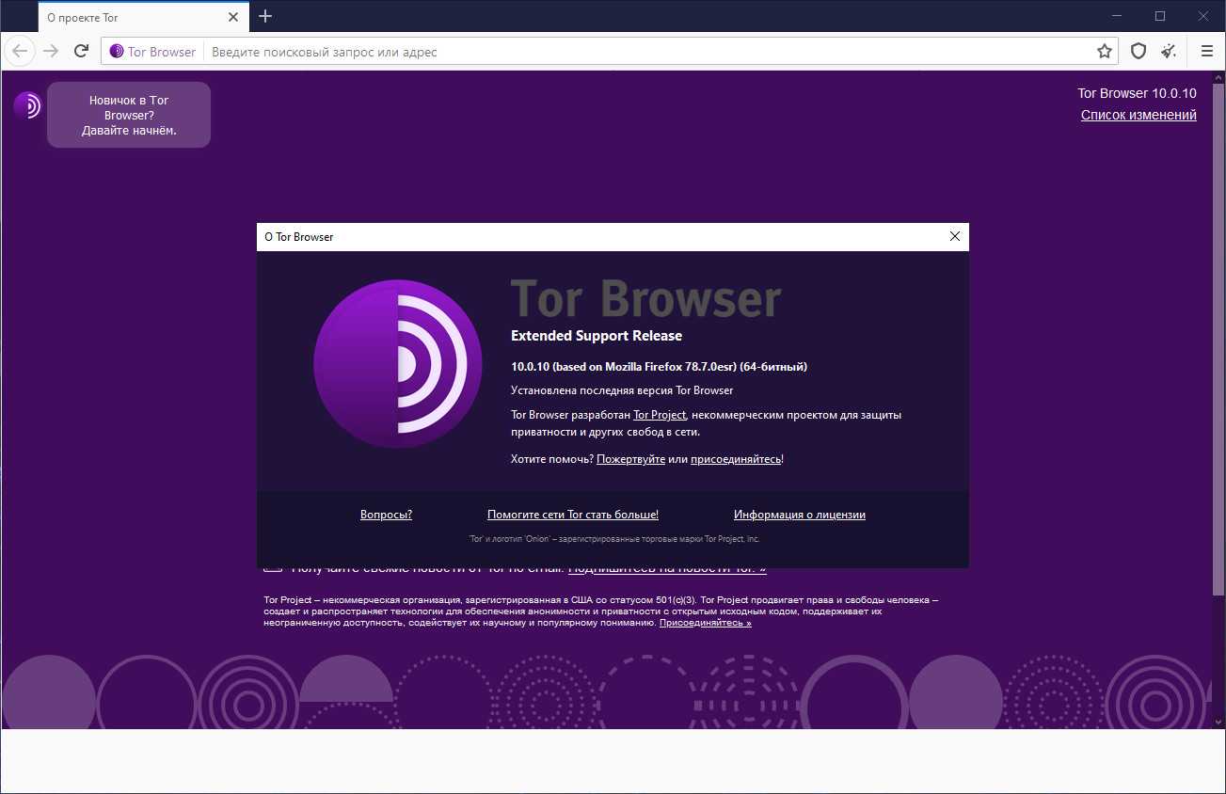Minimize the browser window
Screen dimensions: 1226x794
tap(1117, 16)
